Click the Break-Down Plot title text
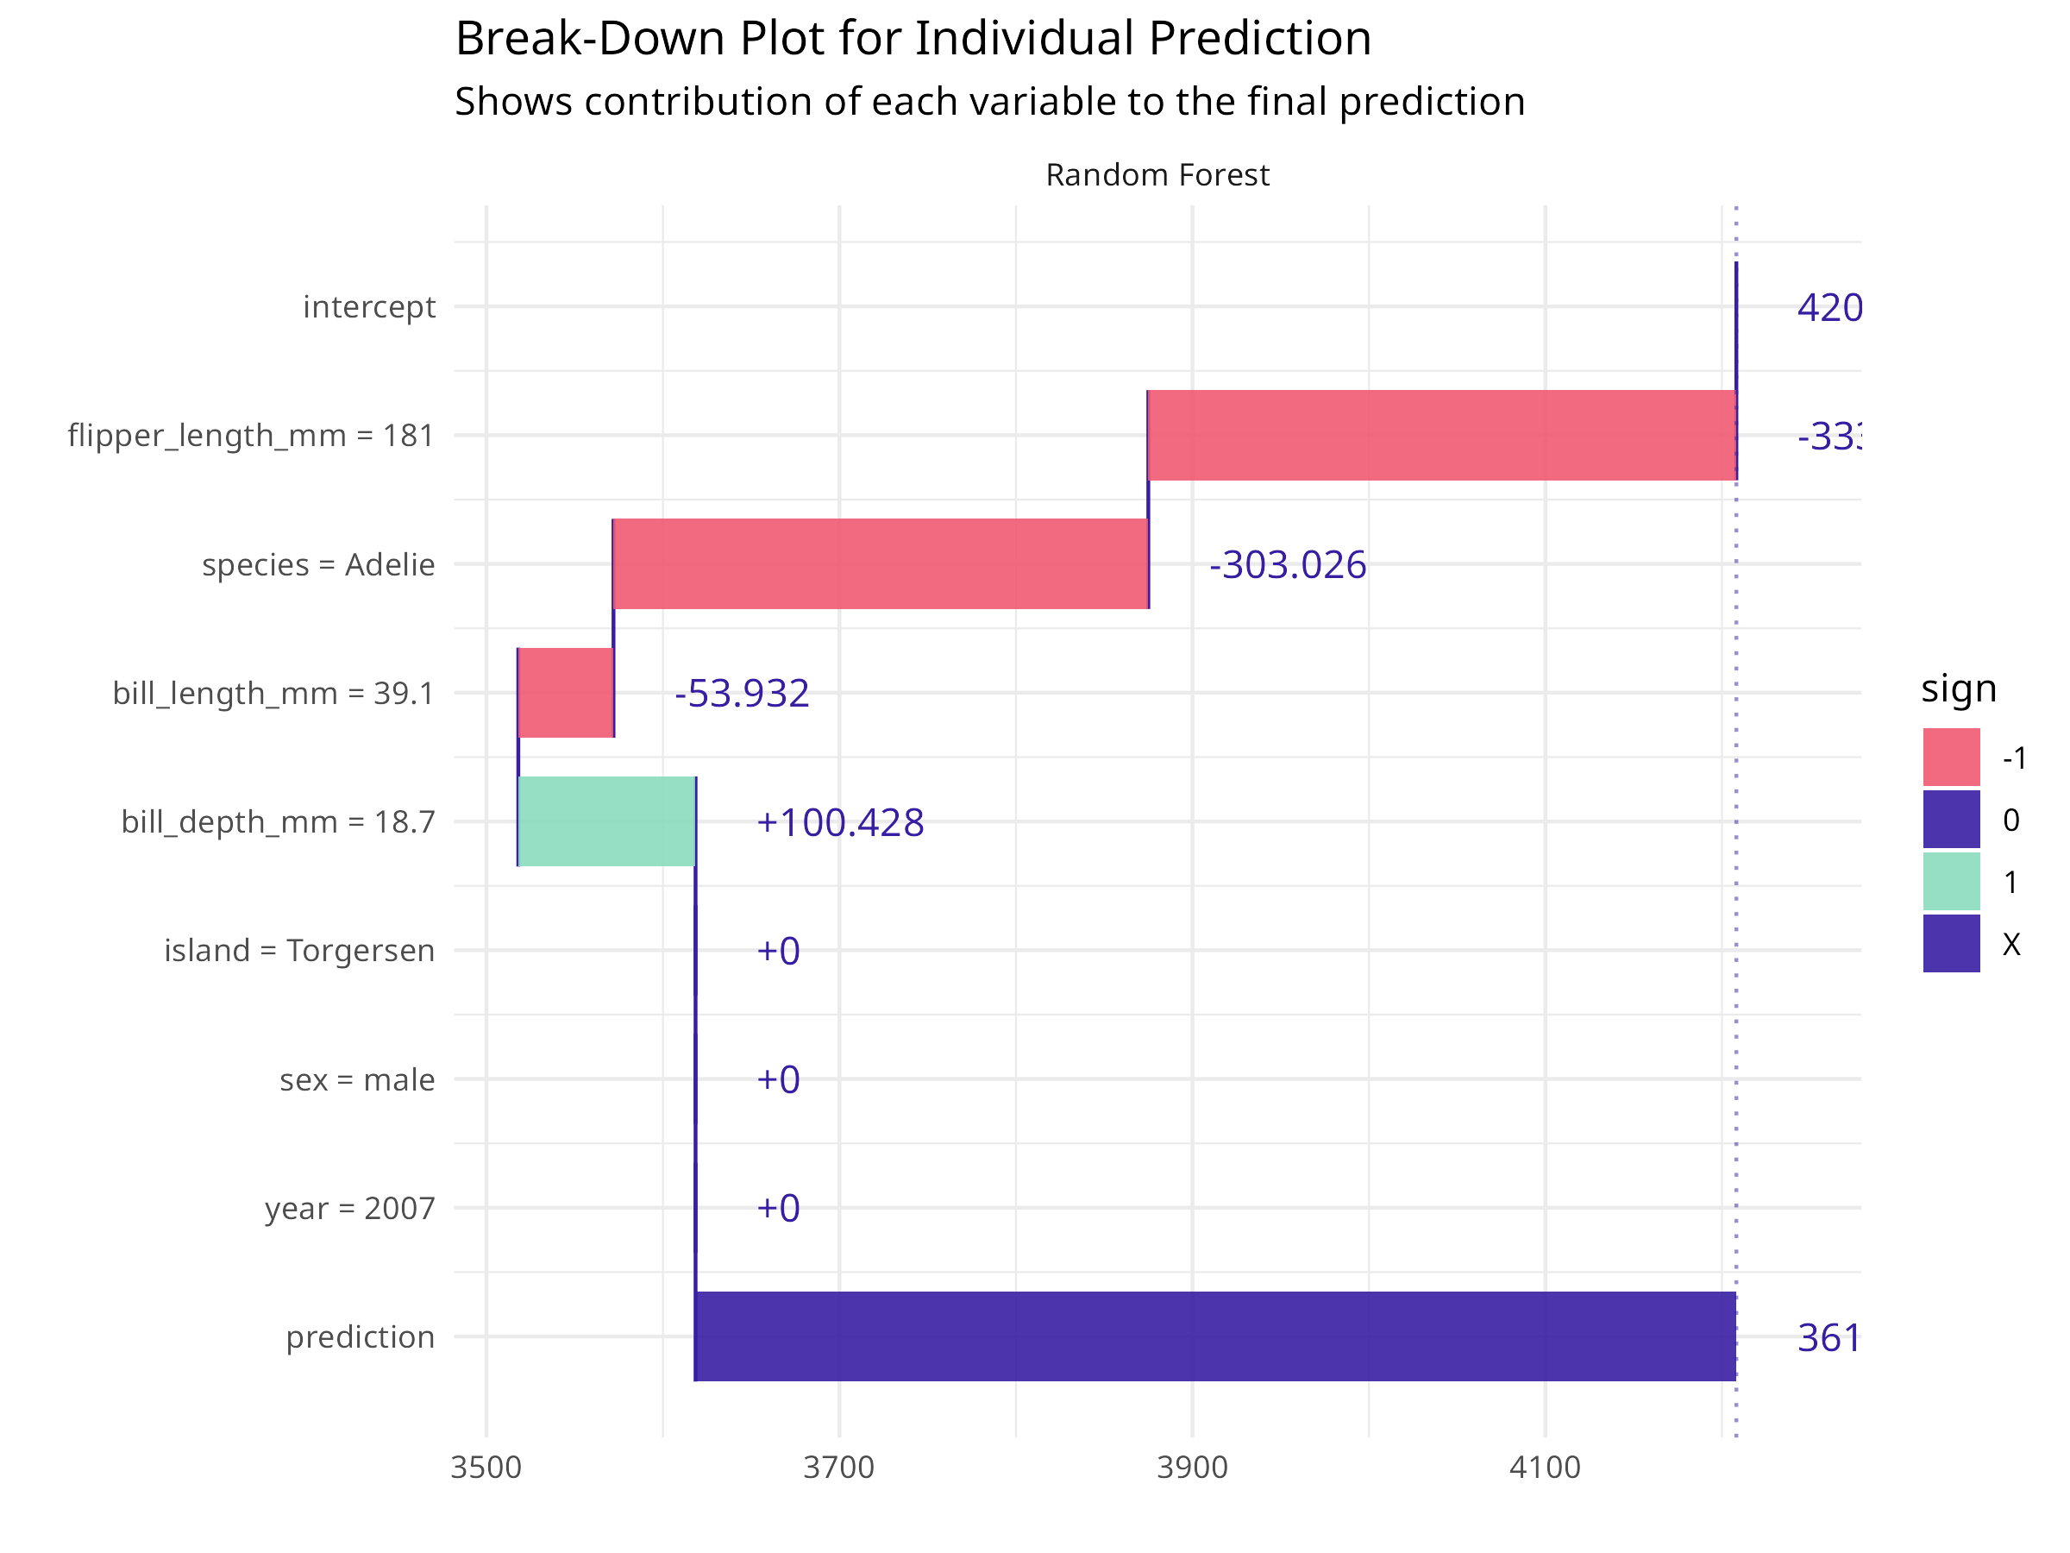This screenshot has width=2070, height=1553. point(913,40)
